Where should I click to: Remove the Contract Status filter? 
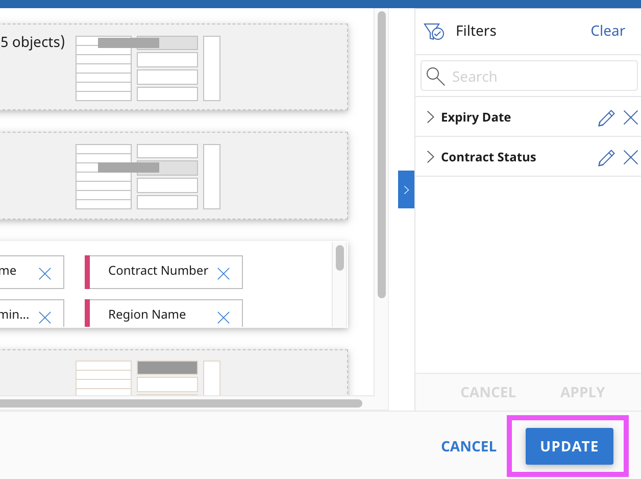coord(631,158)
